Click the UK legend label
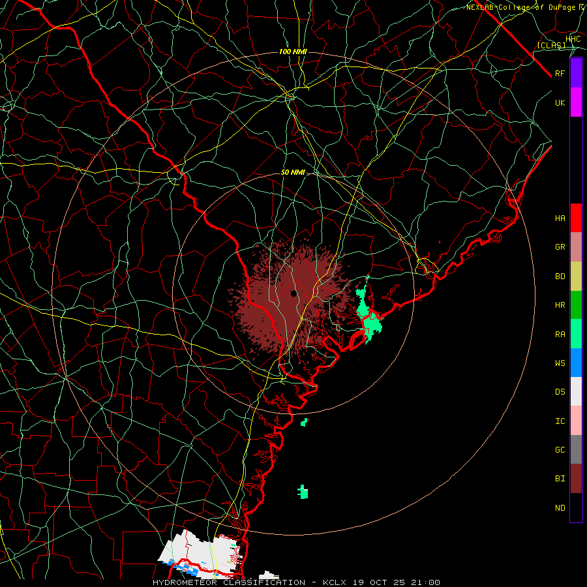Viewport: 587px width, 587px height. pos(560,102)
